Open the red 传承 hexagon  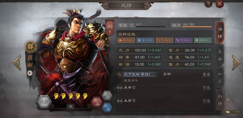click(96, 102)
